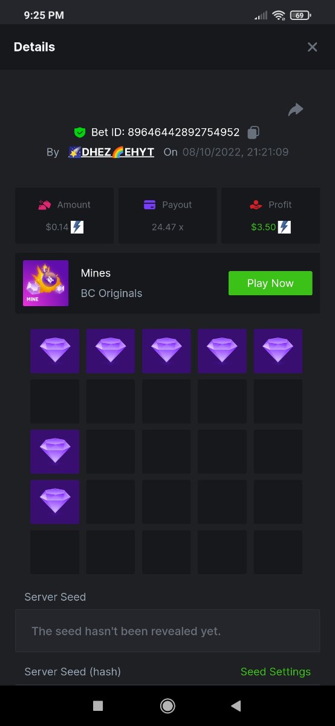Image resolution: width=335 pixels, height=726 pixels.
Task: Tap the Android recent apps square
Action: [98, 705]
